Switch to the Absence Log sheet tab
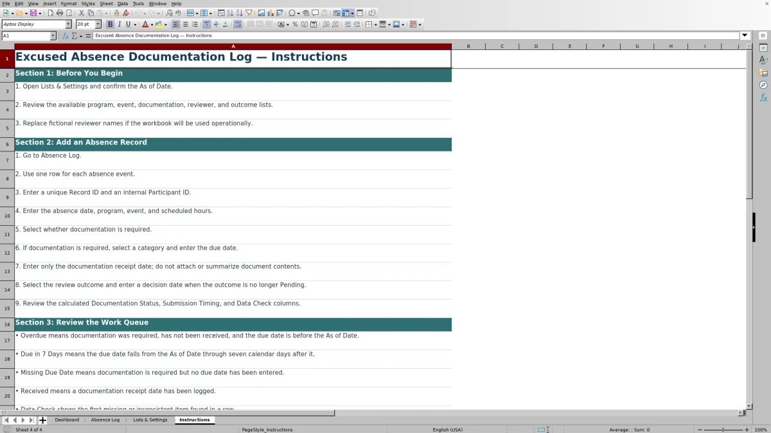 (x=105, y=420)
